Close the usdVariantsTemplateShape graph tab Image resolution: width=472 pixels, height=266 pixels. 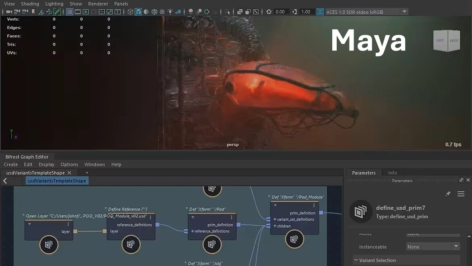pyautogui.click(x=69, y=173)
